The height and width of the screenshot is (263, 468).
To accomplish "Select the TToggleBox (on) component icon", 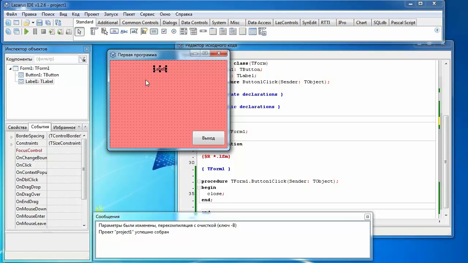I will click(x=154, y=31).
